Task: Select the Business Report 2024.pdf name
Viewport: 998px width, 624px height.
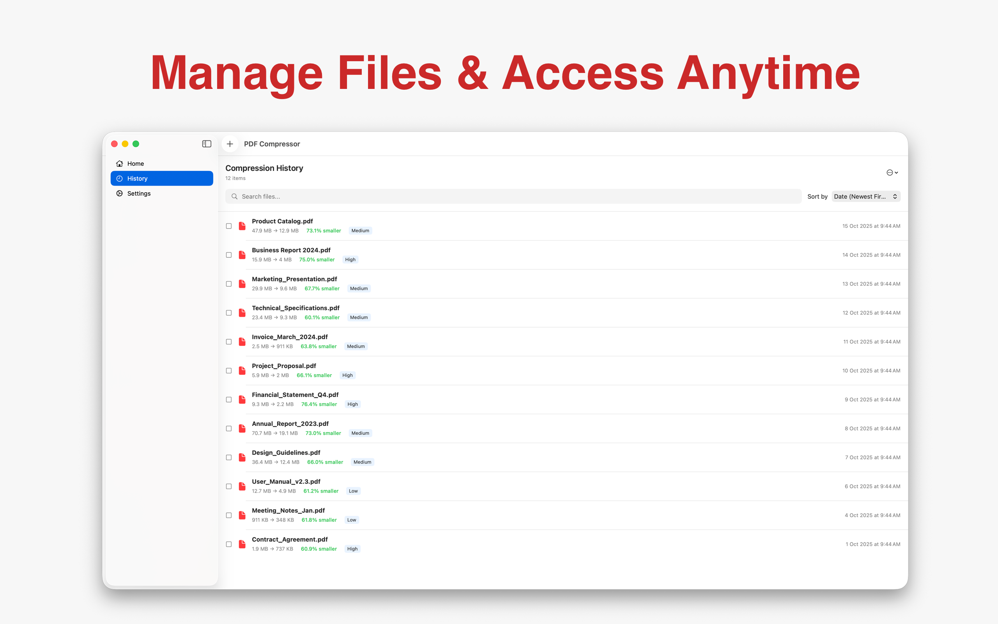Action: 291,250
